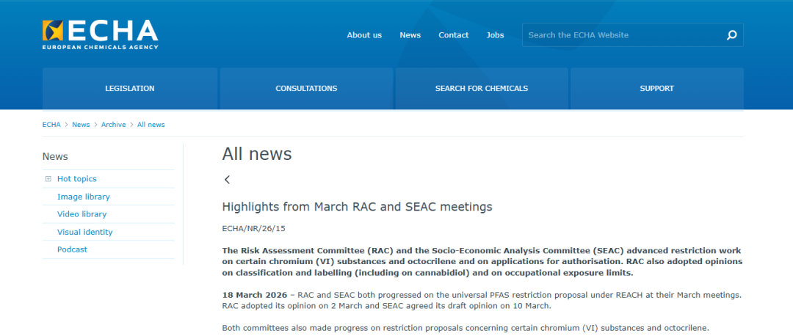Go to Video library in sidebar
Screen dimensions: 793x336
(x=82, y=214)
